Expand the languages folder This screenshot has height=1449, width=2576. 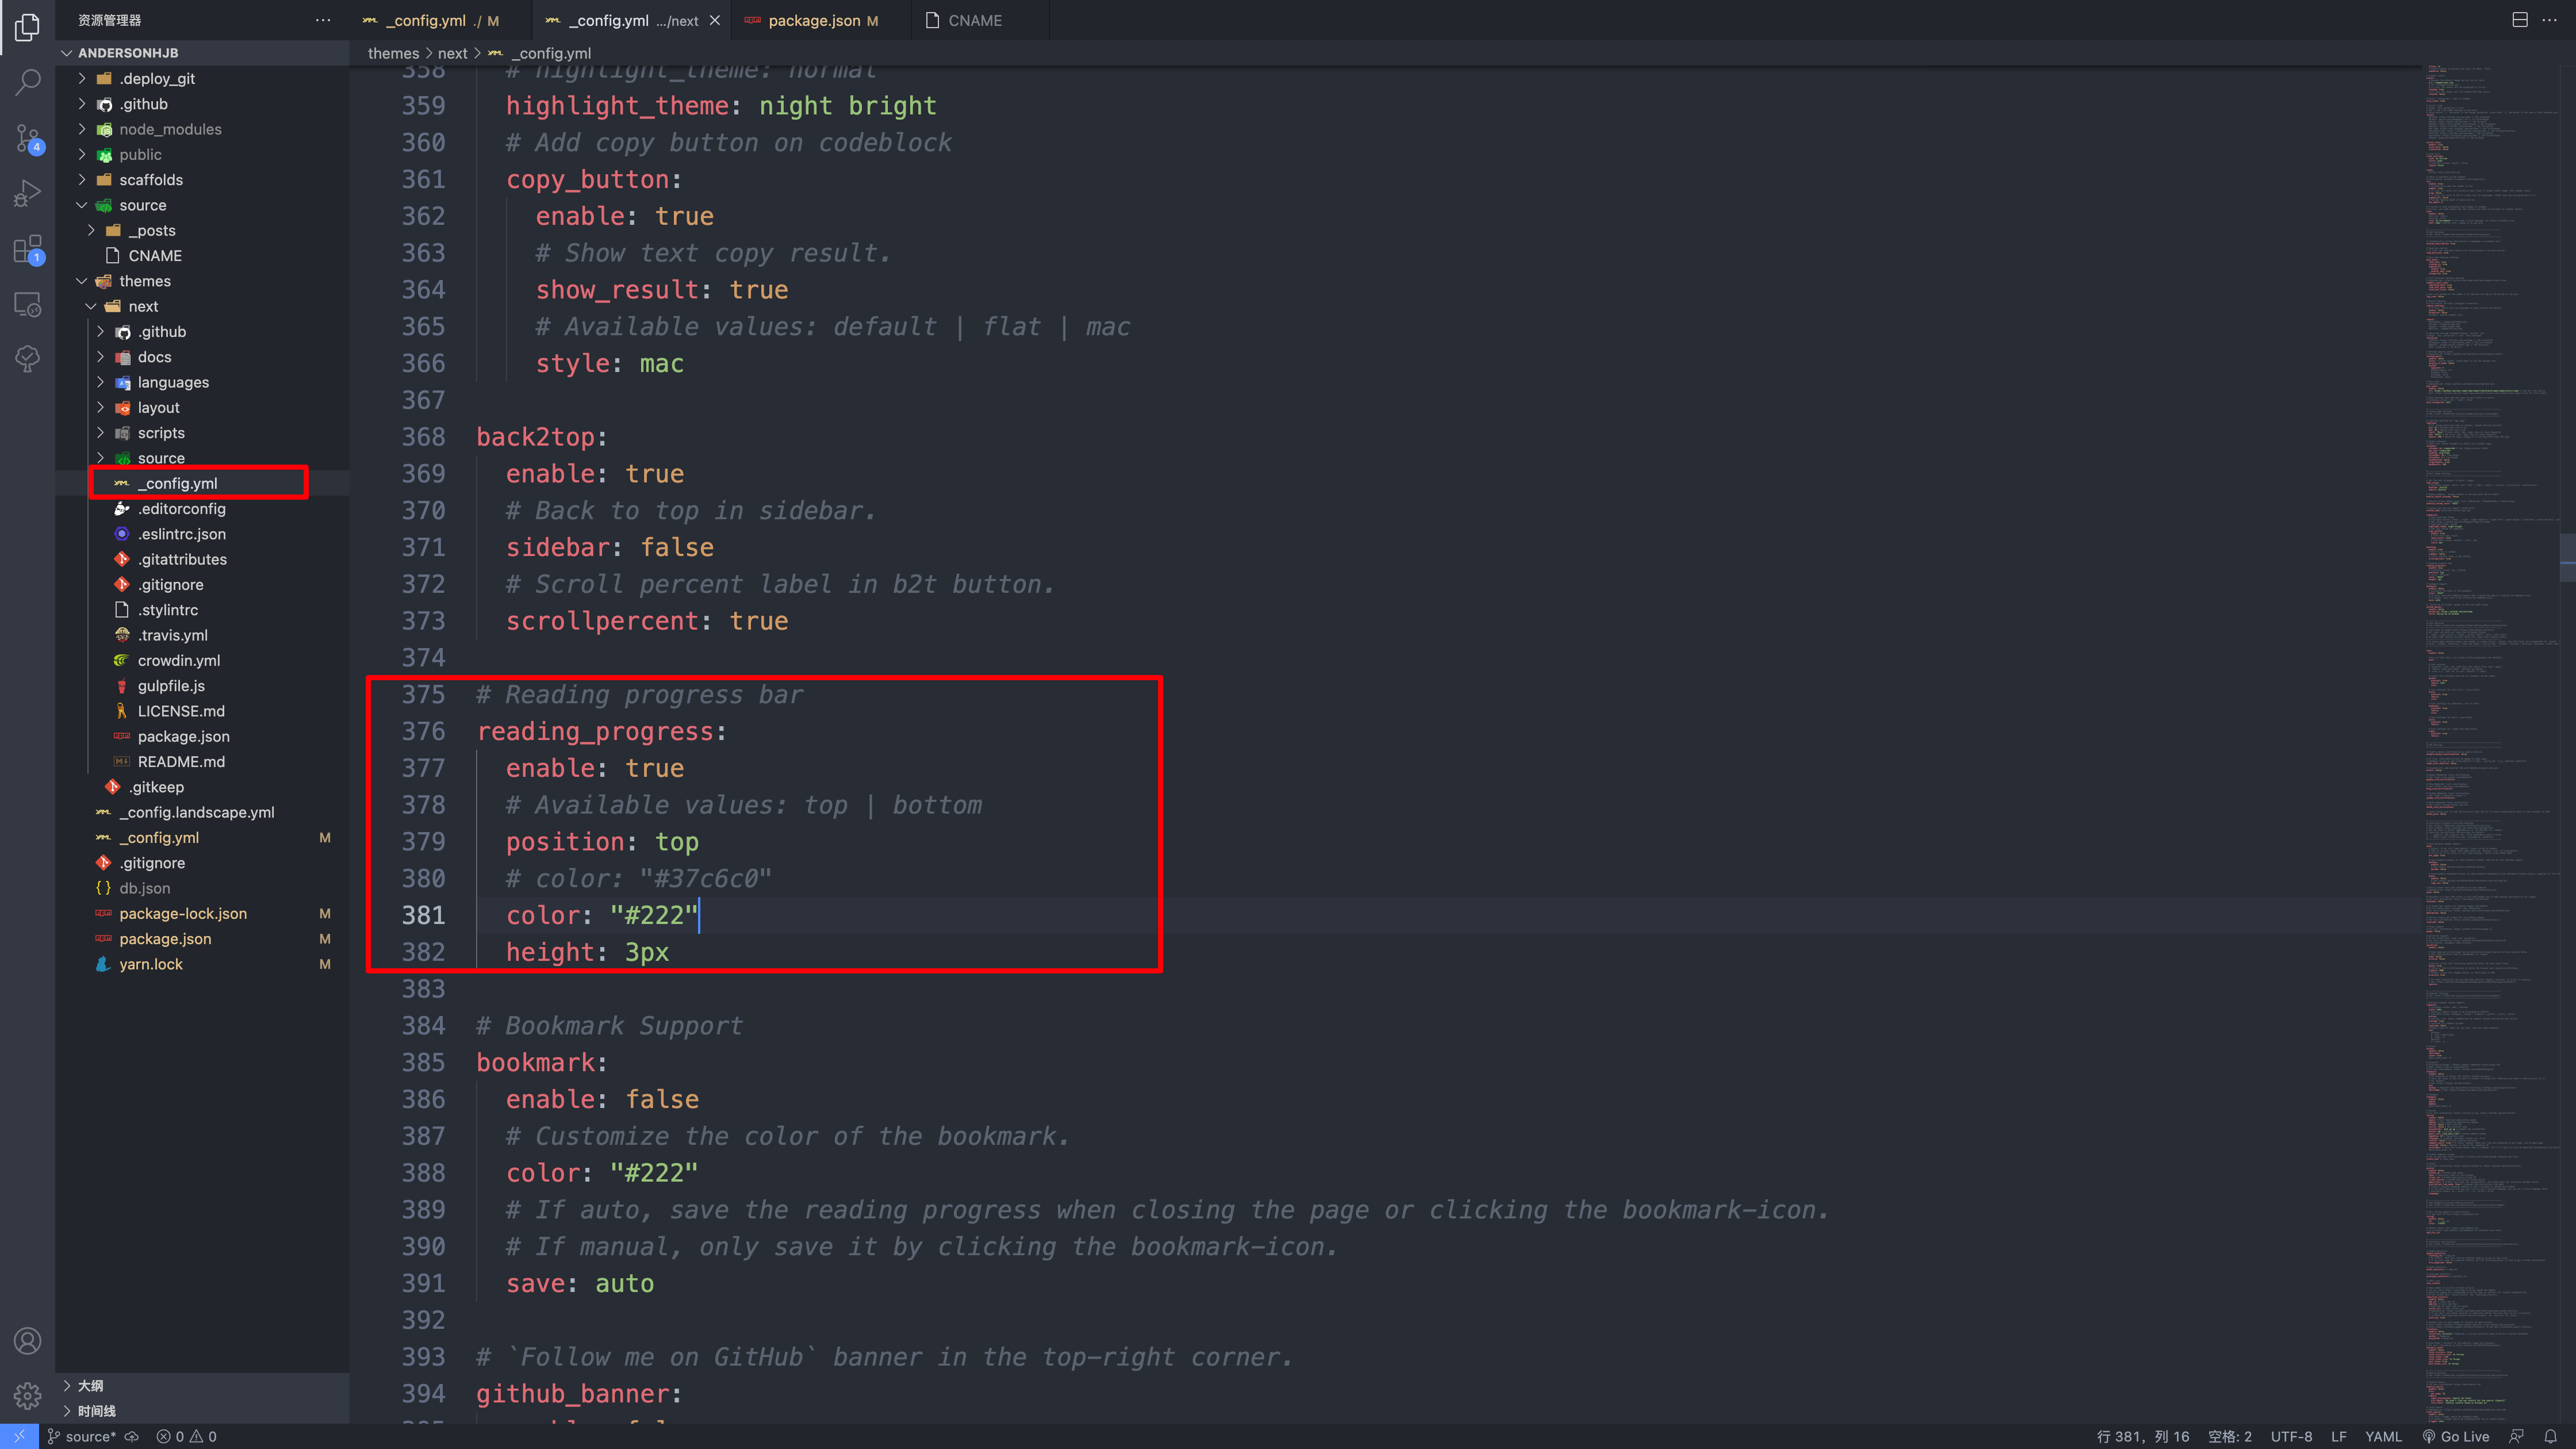(x=202, y=382)
